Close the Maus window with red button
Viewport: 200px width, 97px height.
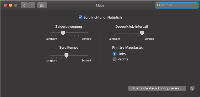coord(5,5)
